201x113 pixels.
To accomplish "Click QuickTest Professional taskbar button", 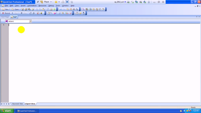I will (27, 111).
